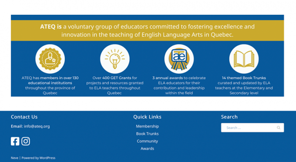296x162 pixels.
Task: Open the Awards quick link
Action: point(148,148)
